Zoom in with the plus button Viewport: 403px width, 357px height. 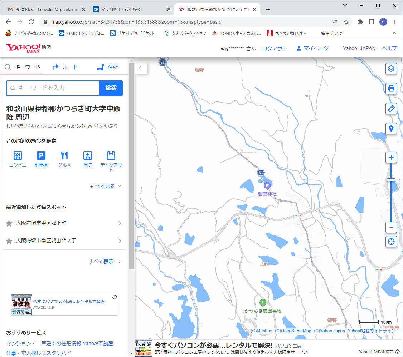point(391,158)
